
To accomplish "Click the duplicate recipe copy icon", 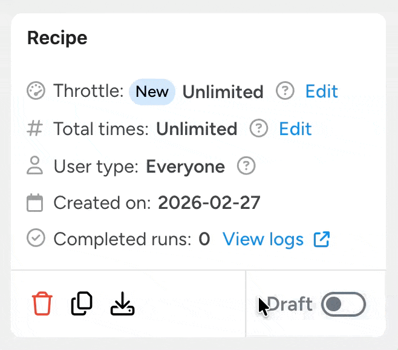I will pyautogui.click(x=82, y=304).
